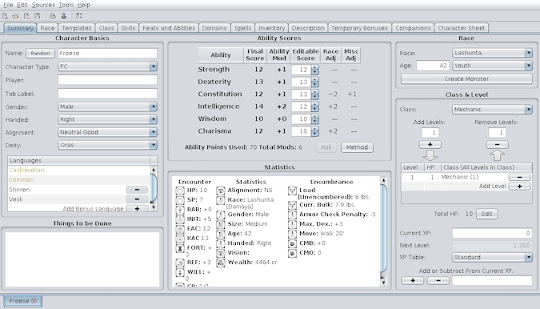This screenshot has height=309, width=540.
Task: Click the icon beside REF: +3
Action: 180,263
